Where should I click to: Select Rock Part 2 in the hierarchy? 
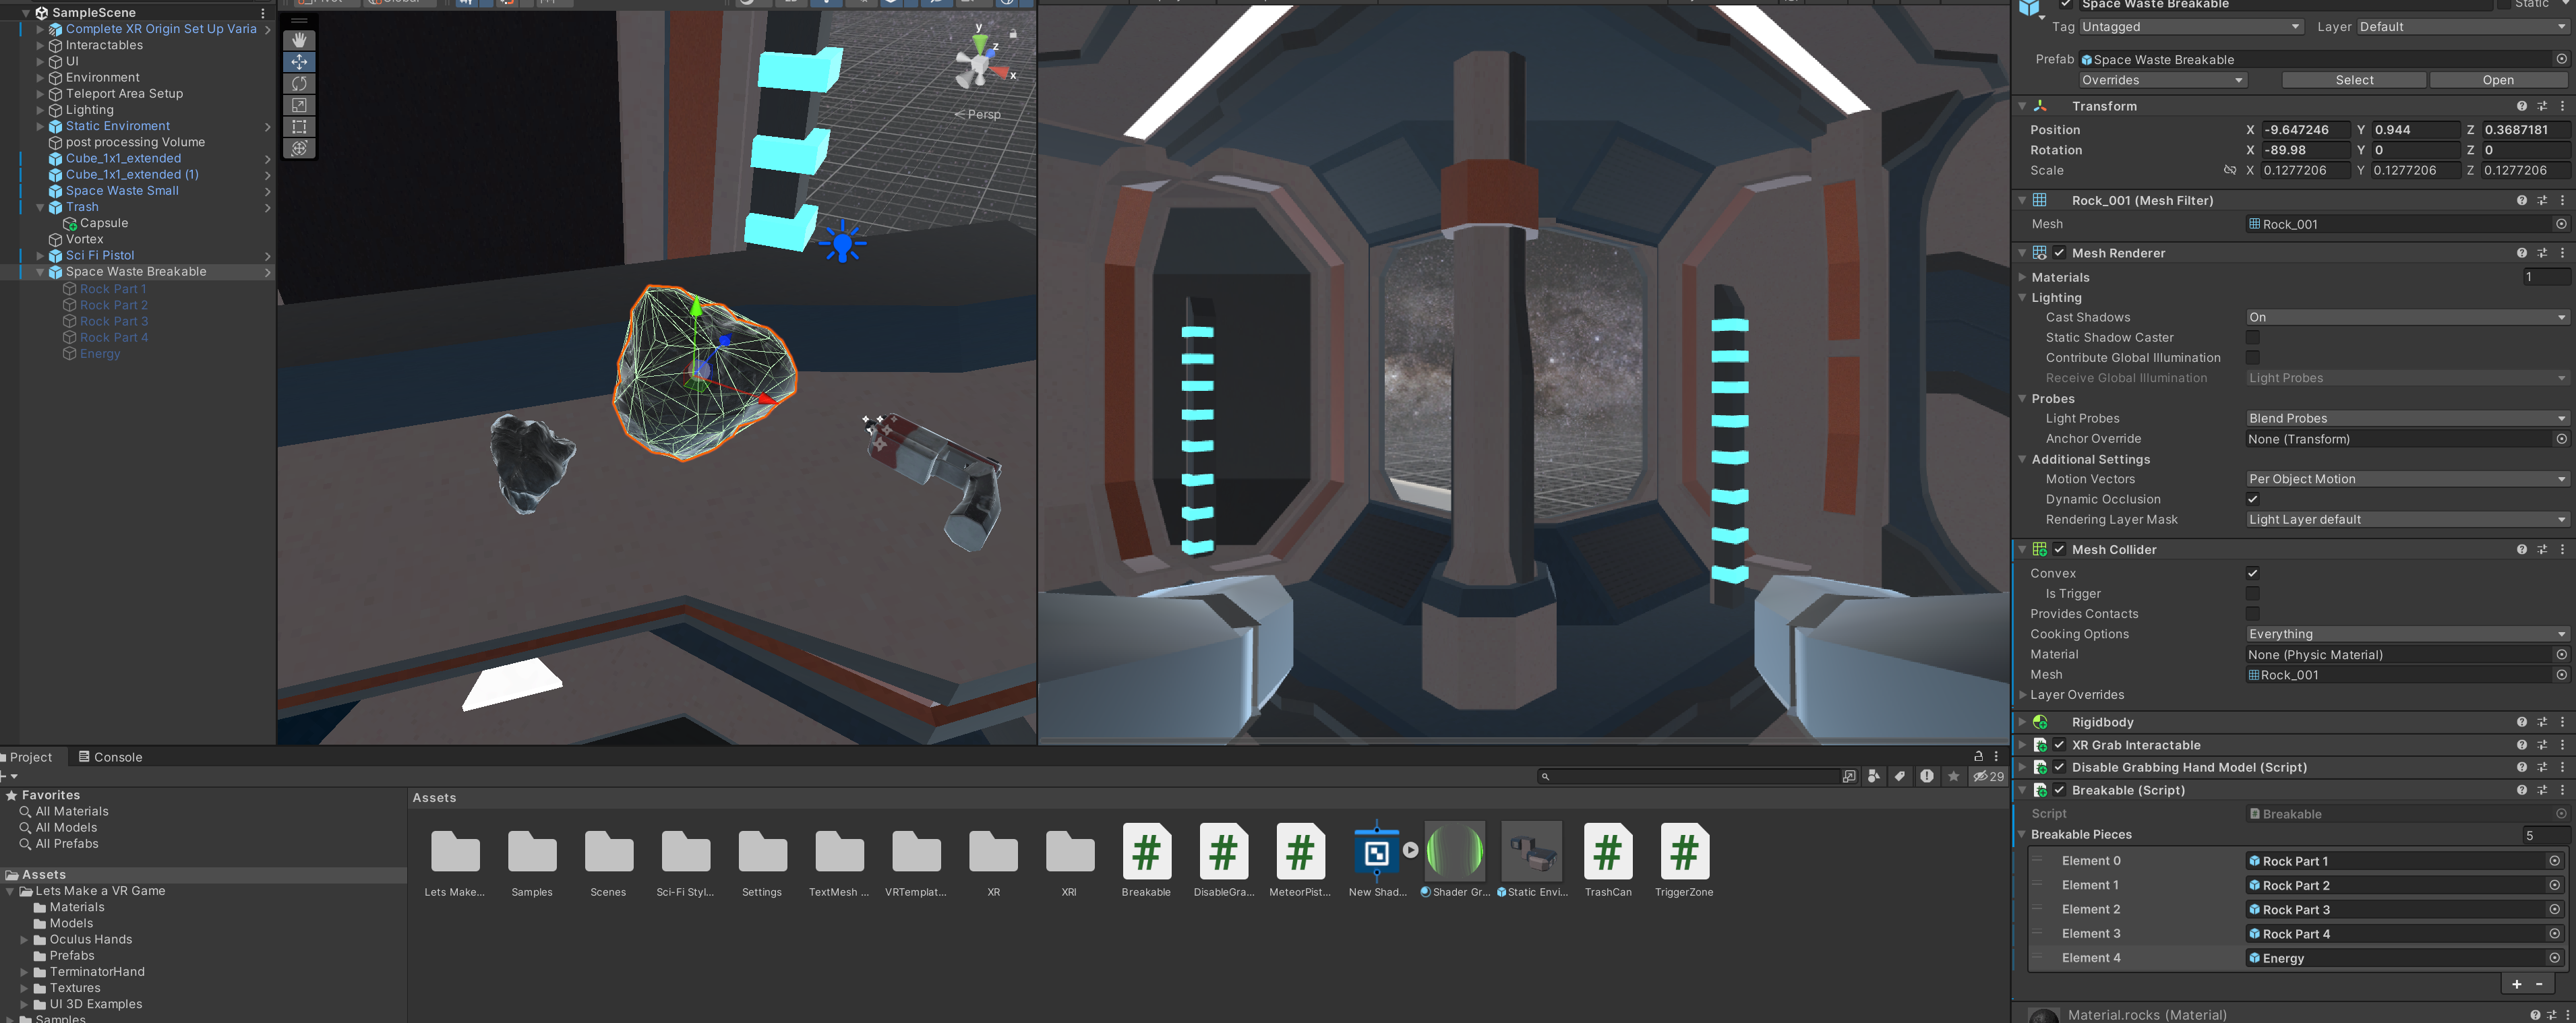coord(113,305)
